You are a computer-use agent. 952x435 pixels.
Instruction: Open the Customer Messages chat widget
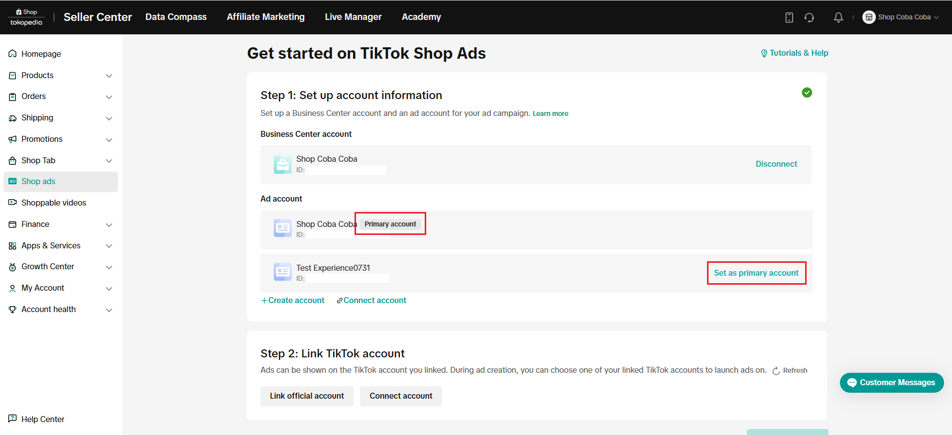pyautogui.click(x=891, y=382)
